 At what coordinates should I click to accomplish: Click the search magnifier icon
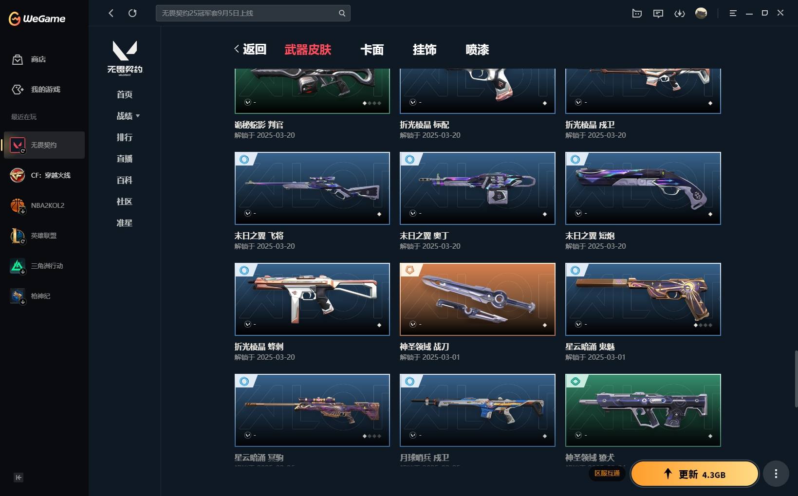342,13
